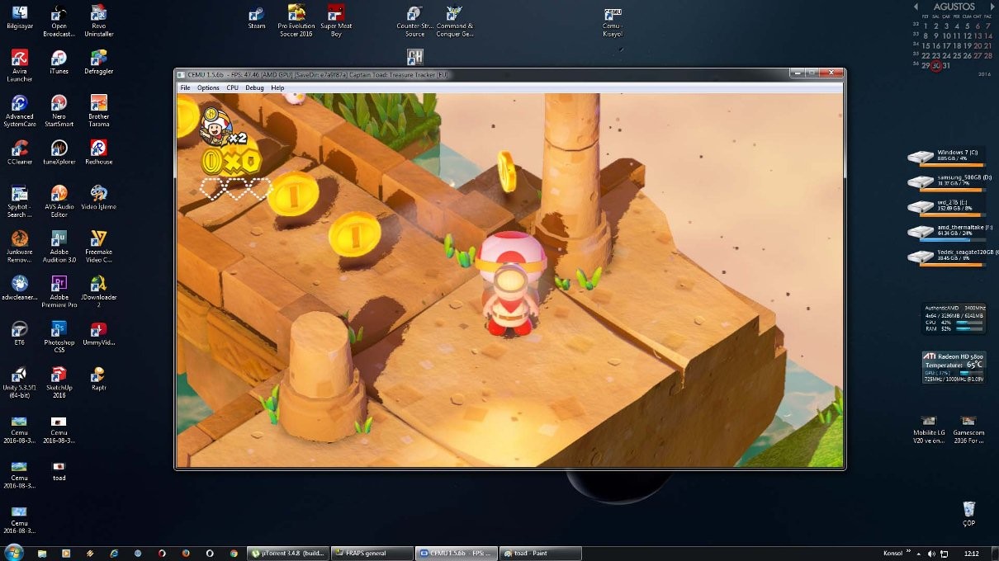This screenshot has width=999, height=561.
Task: Click the ET6 desktop icon
Action: tap(19, 333)
